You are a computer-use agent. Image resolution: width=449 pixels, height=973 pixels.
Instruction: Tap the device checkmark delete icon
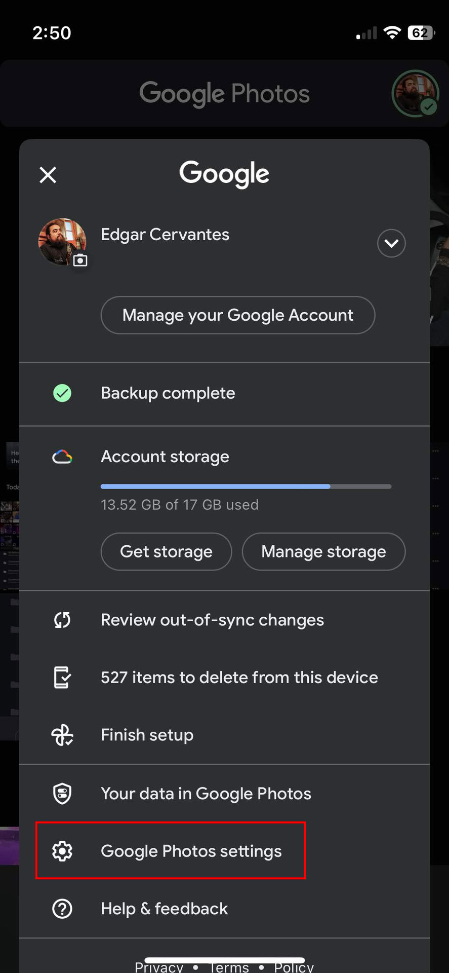[x=62, y=678]
